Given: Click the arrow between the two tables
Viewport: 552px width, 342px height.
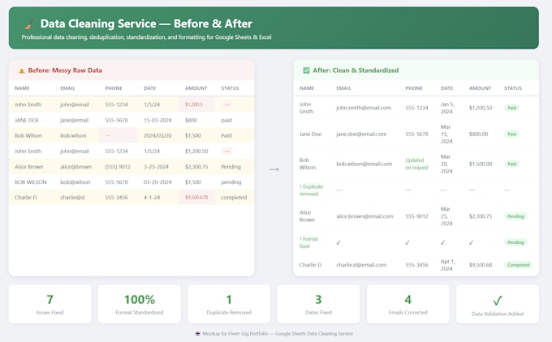Looking at the screenshot, I should (274, 169).
